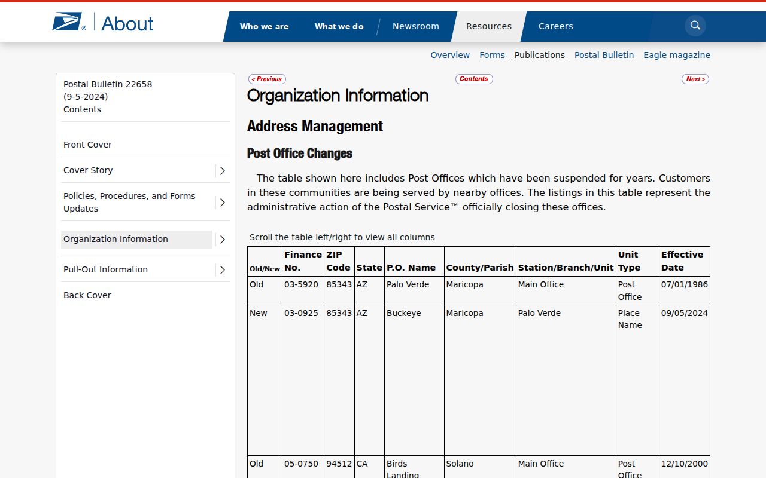Open the About home link
Image resolution: width=766 pixels, height=478 pixels.
click(x=127, y=23)
